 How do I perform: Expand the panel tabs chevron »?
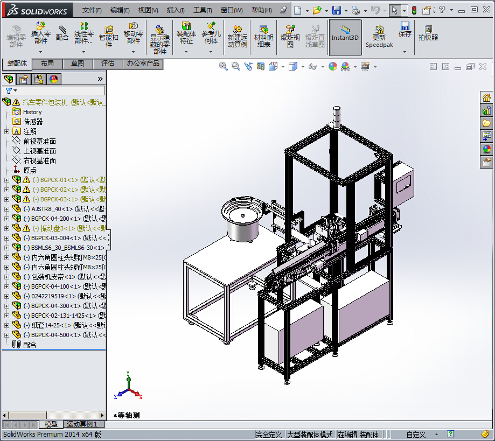(x=100, y=79)
